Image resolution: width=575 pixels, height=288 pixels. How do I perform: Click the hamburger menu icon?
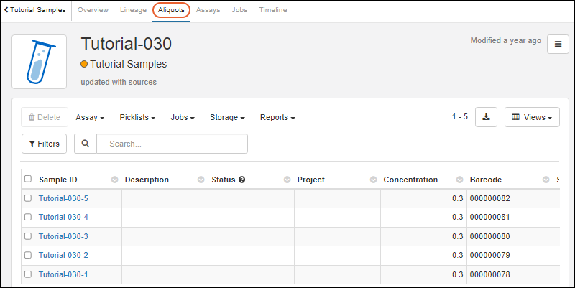click(558, 45)
